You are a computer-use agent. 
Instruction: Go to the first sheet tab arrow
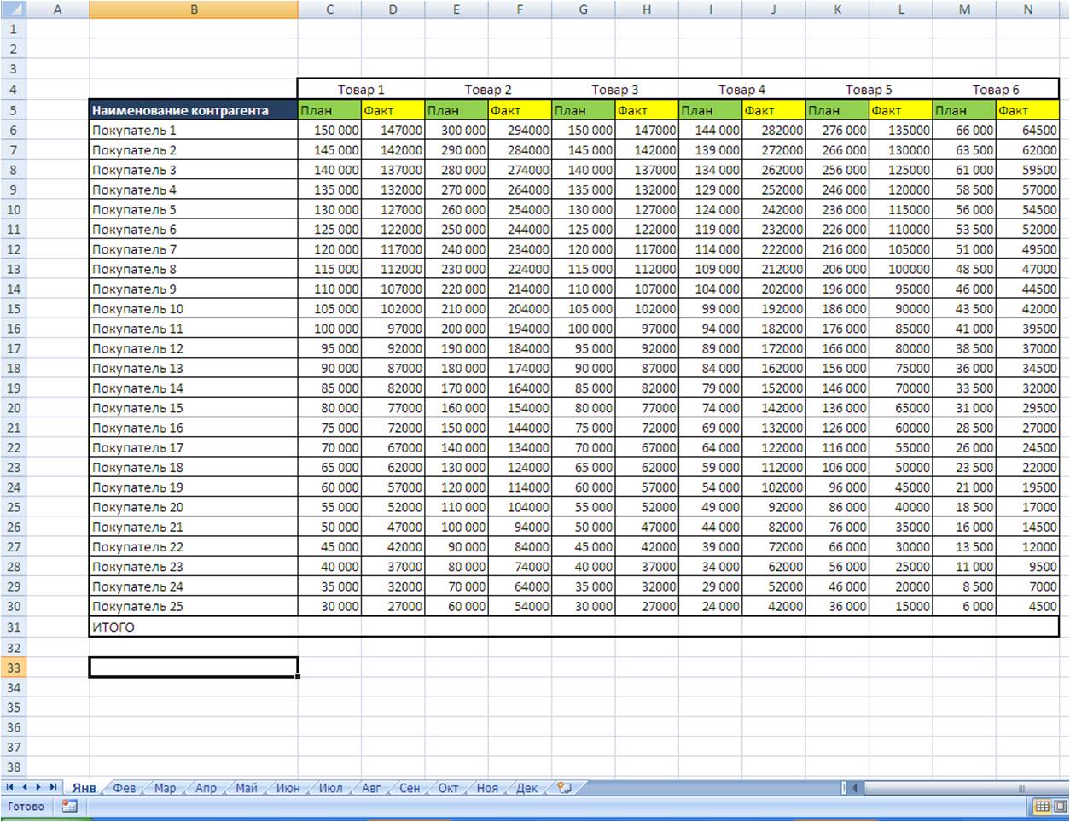coord(10,787)
